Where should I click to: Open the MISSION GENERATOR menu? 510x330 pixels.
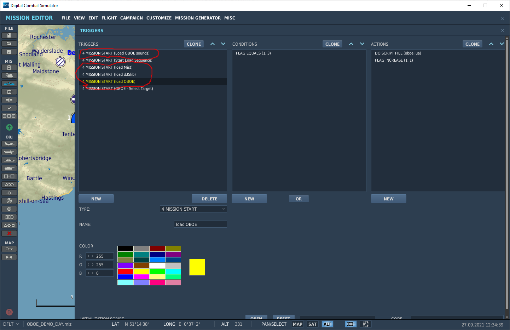(198, 18)
